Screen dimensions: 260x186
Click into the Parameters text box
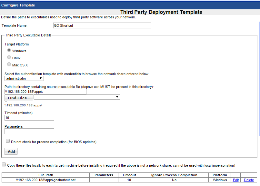29,131
